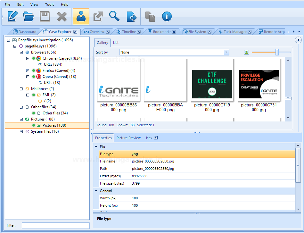Open the Sort by dropdown
This screenshot has height=233, width=304.
point(226,52)
